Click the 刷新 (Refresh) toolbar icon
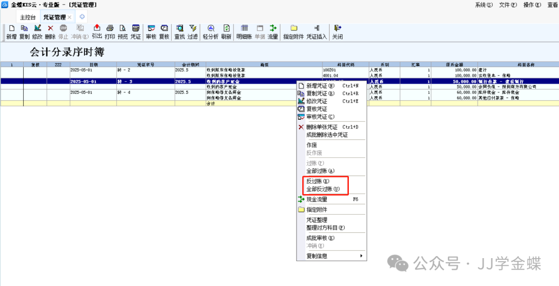Viewport: 559px width, 286px height. (x=226, y=31)
